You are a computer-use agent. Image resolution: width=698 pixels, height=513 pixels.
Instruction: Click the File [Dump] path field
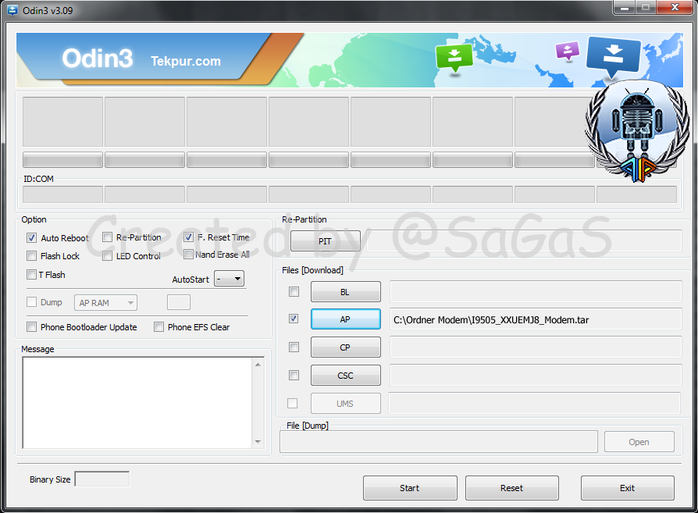tap(439, 442)
